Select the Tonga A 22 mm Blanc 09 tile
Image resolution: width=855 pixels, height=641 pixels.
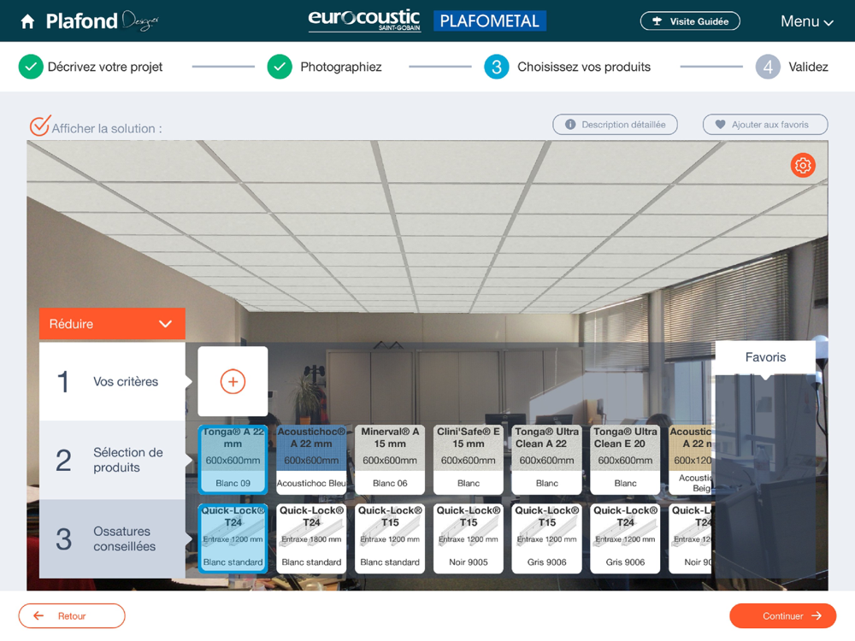(233, 460)
